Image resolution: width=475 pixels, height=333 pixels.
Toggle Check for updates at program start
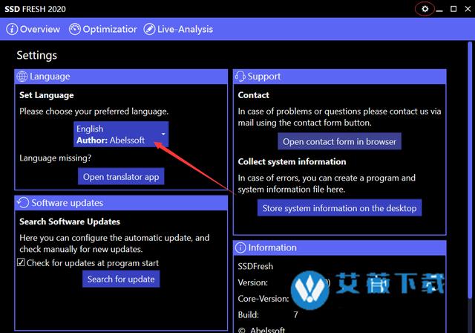click(x=21, y=262)
